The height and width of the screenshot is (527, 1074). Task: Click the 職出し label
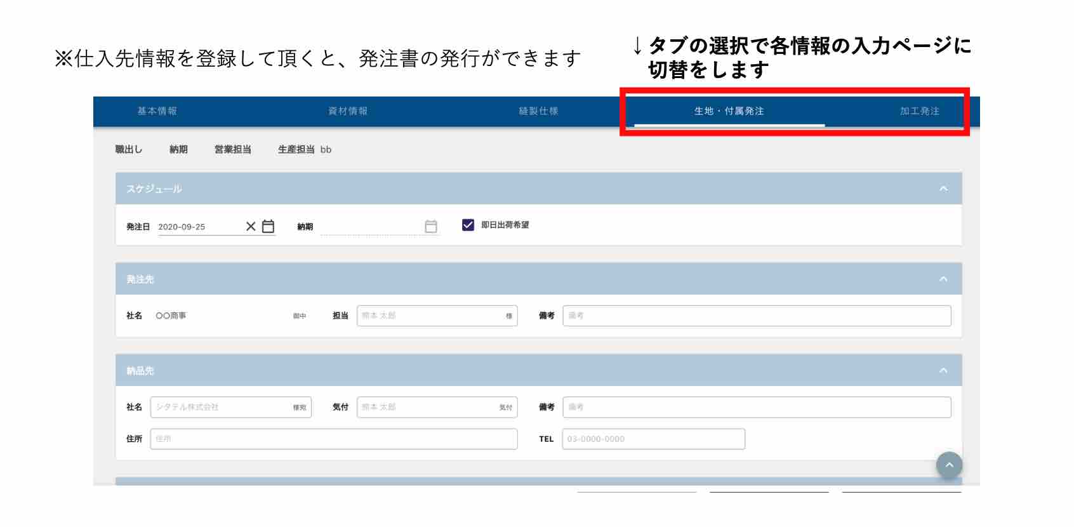click(129, 150)
